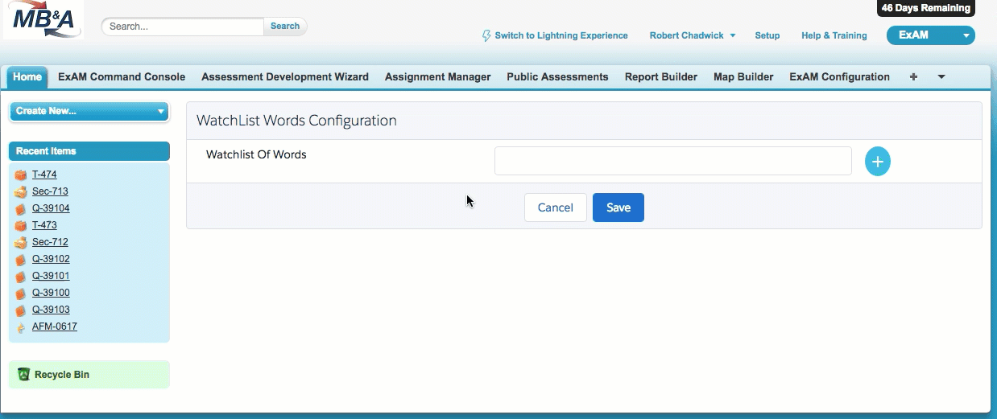Add a new tab with plus icon

click(913, 77)
